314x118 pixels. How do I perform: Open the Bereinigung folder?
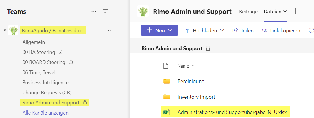pyautogui.click(x=191, y=81)
